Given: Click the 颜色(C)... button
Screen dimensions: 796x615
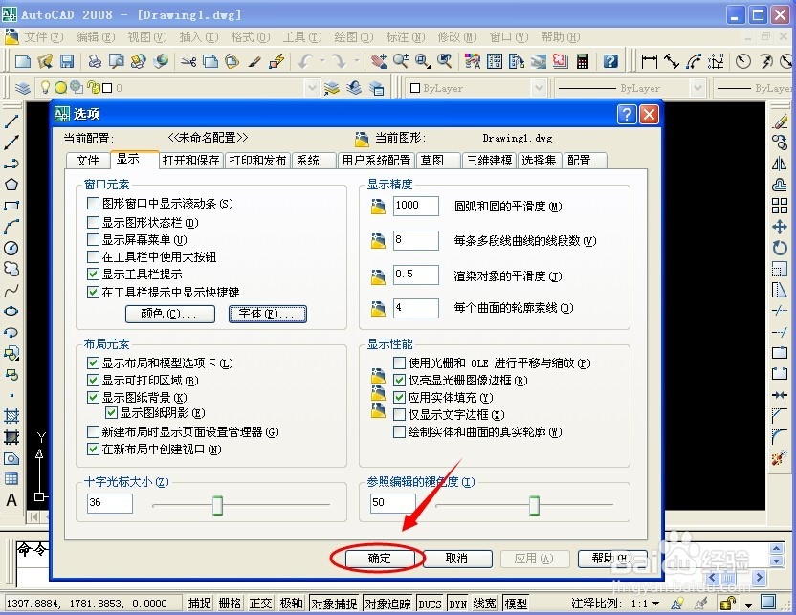Looking at the screenshot, I should click(x=170, y=314).
